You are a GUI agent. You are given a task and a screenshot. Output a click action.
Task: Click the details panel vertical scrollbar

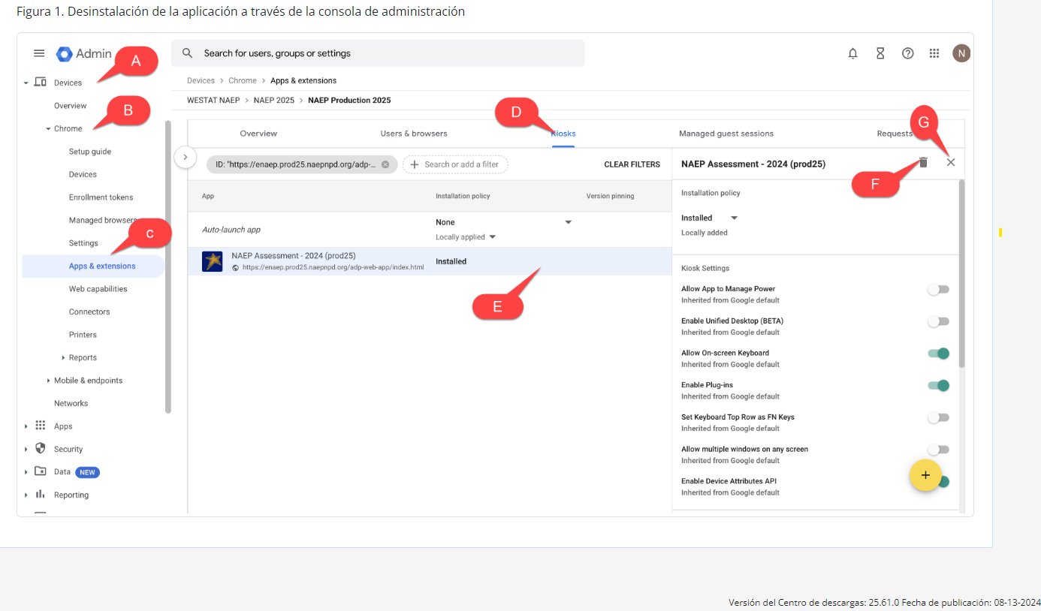tap(961, 273)
